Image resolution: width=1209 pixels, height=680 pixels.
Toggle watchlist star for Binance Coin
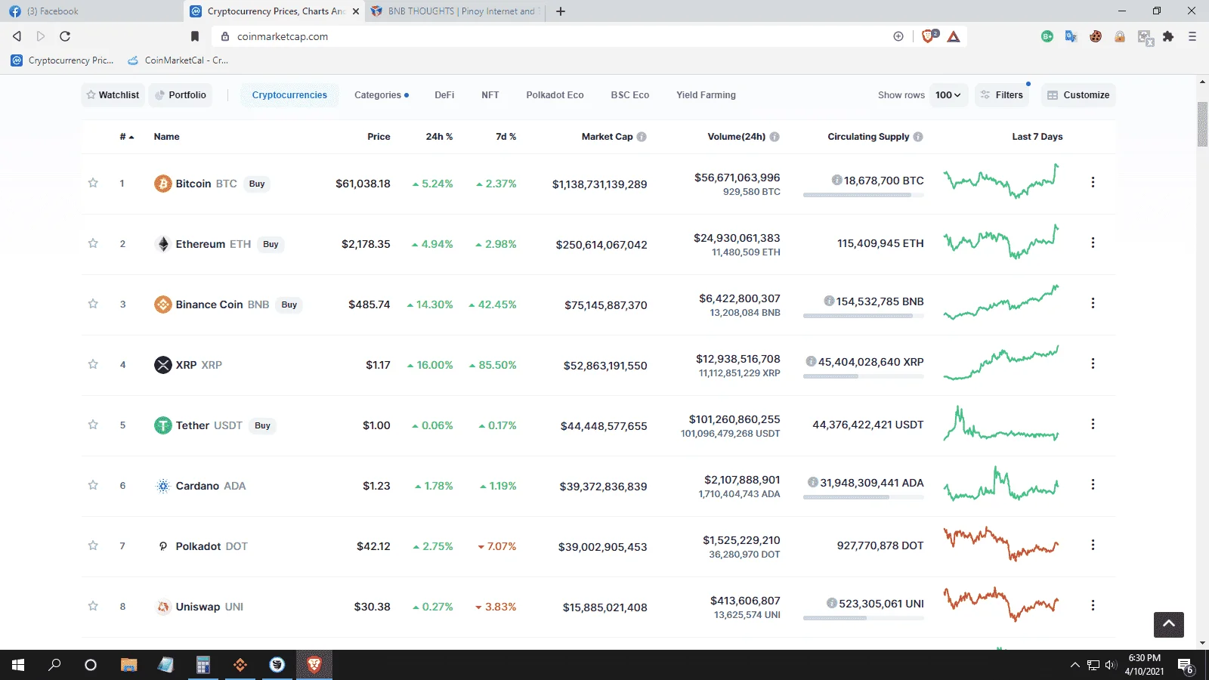(x=93, y=304)
